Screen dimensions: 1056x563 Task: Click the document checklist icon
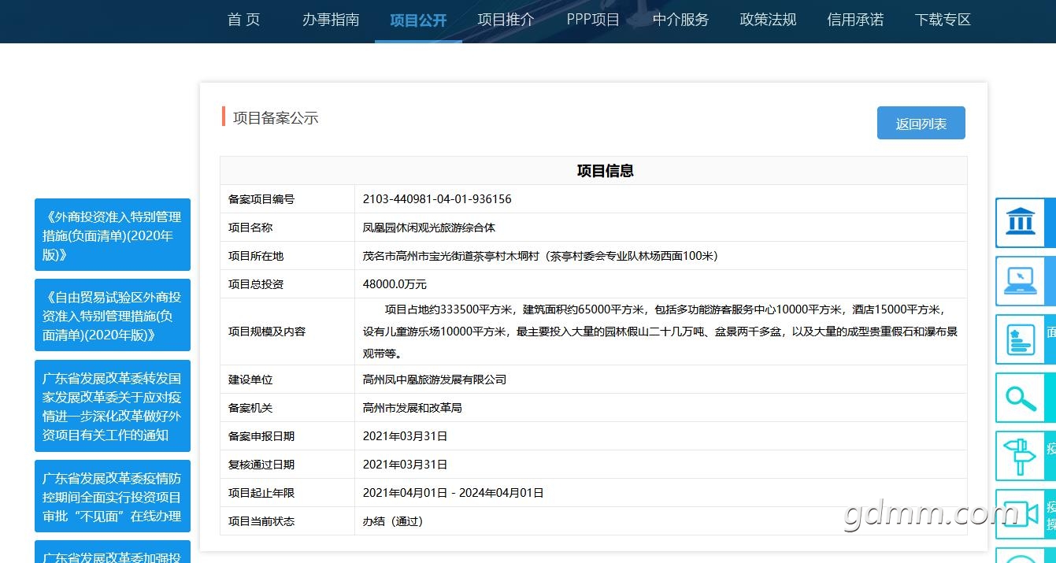pos(1021,339)
